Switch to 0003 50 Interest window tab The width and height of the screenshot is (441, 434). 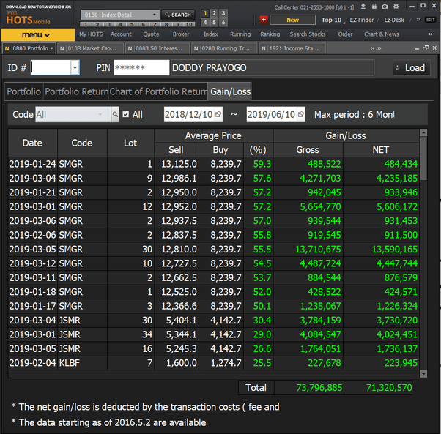(x=157, y=48)
